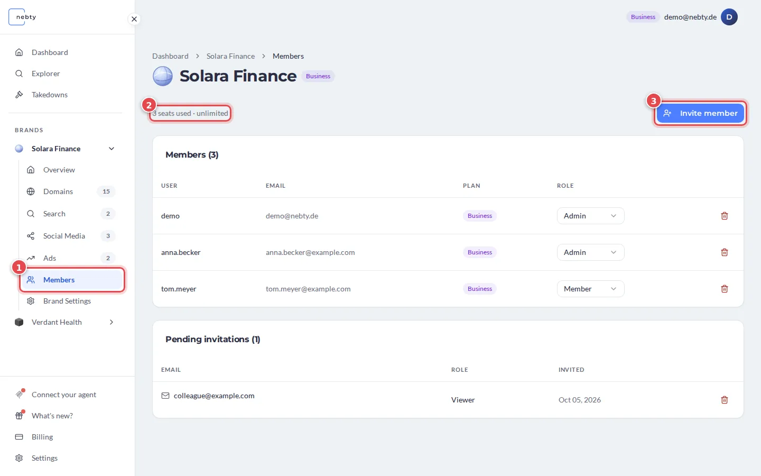Collapse the Solara Finance brand chevron
This screenshot has width=761, height=476.
[112, 149]
